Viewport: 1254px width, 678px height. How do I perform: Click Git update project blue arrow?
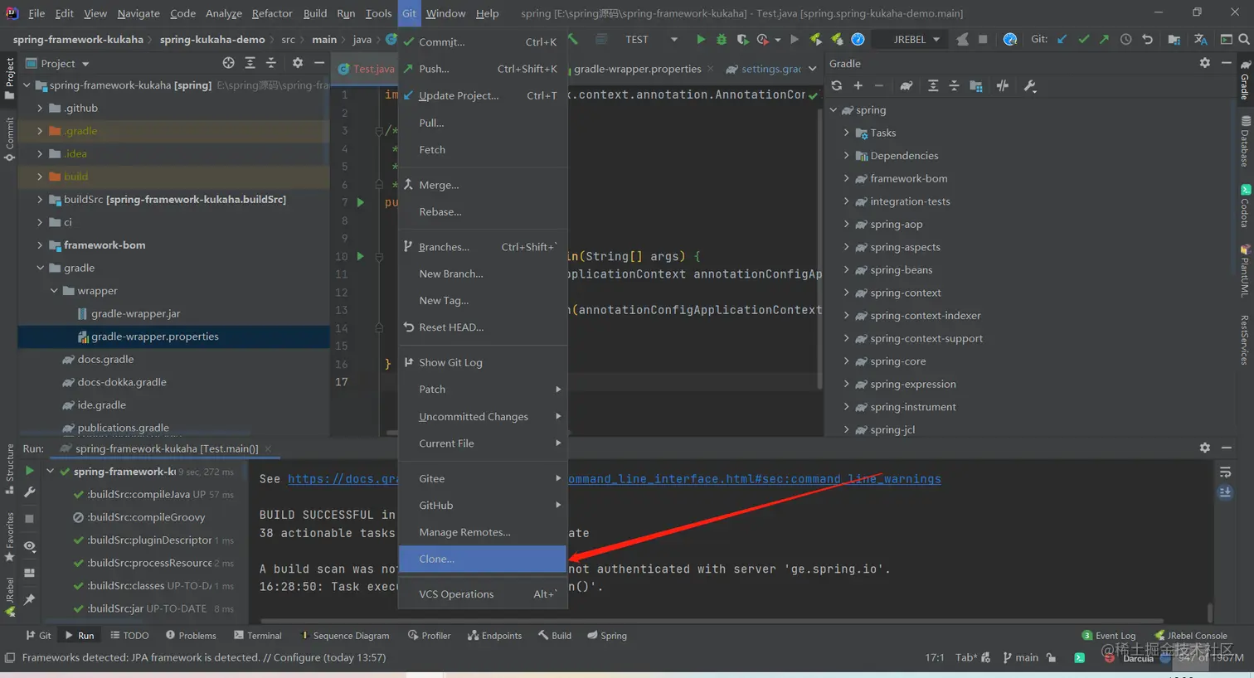tap(1062, 40)
